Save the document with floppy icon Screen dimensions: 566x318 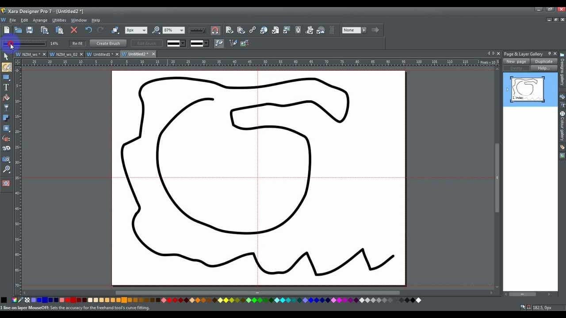[x=30, y=30]
